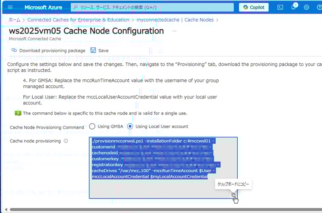
Task: Focus the resource search box
Action: pyautogui.click(x=152, y=7)
